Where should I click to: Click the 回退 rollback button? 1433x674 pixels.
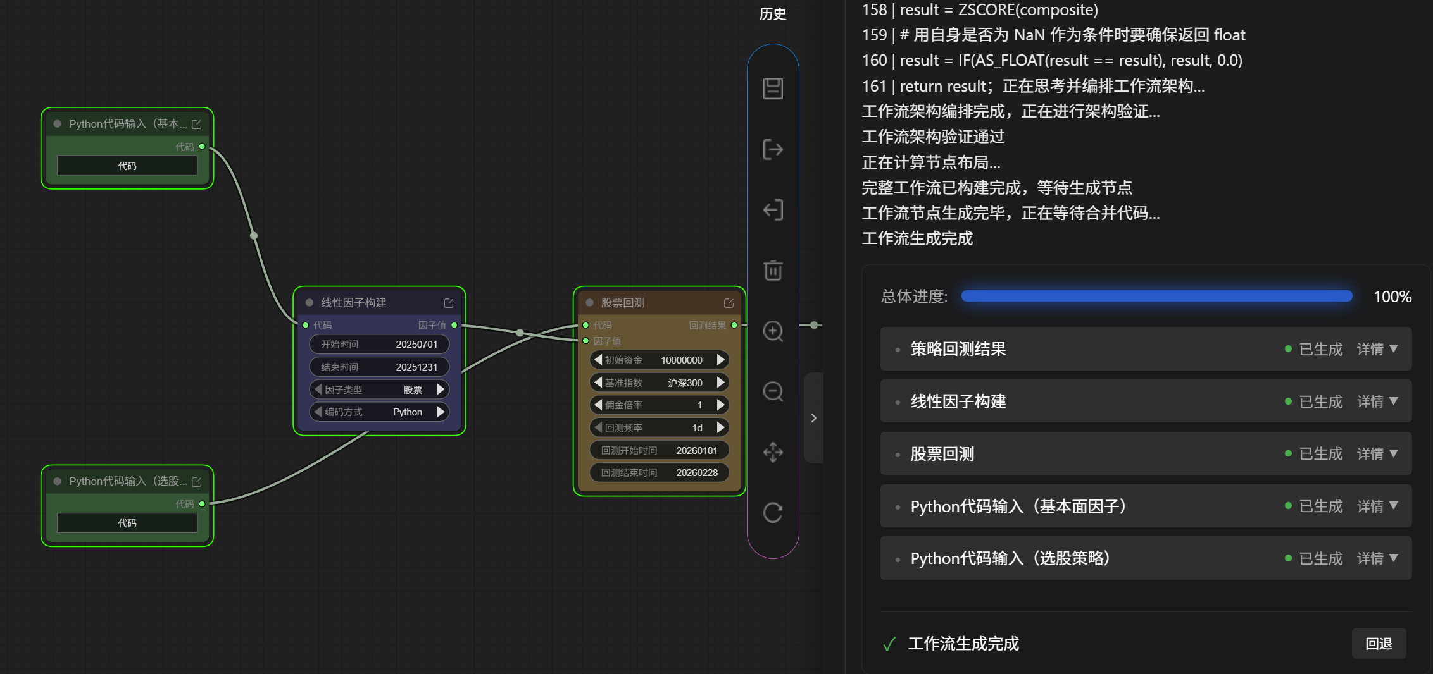pos(1379,644)
